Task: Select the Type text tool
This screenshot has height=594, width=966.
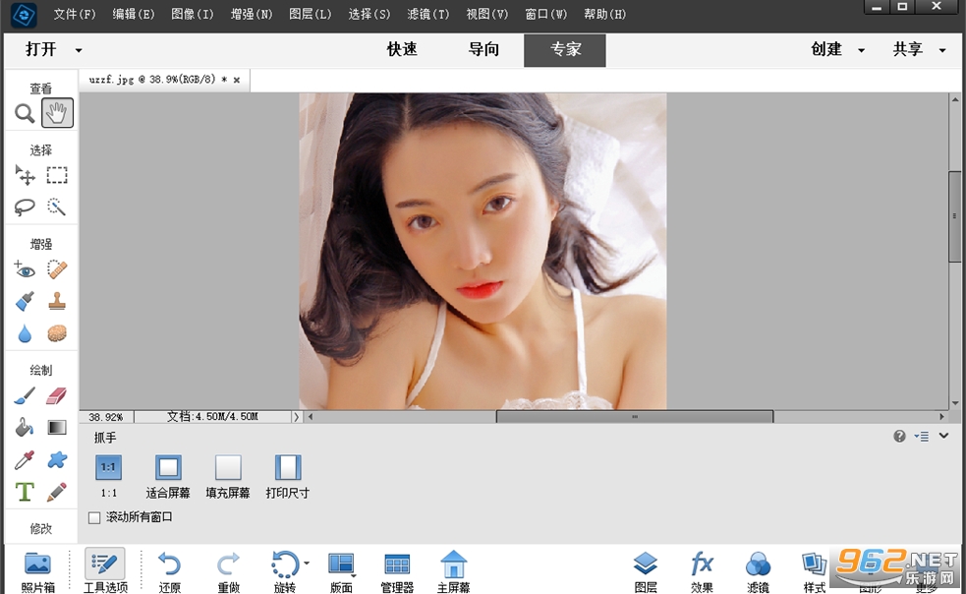Action: click(25, 492)
